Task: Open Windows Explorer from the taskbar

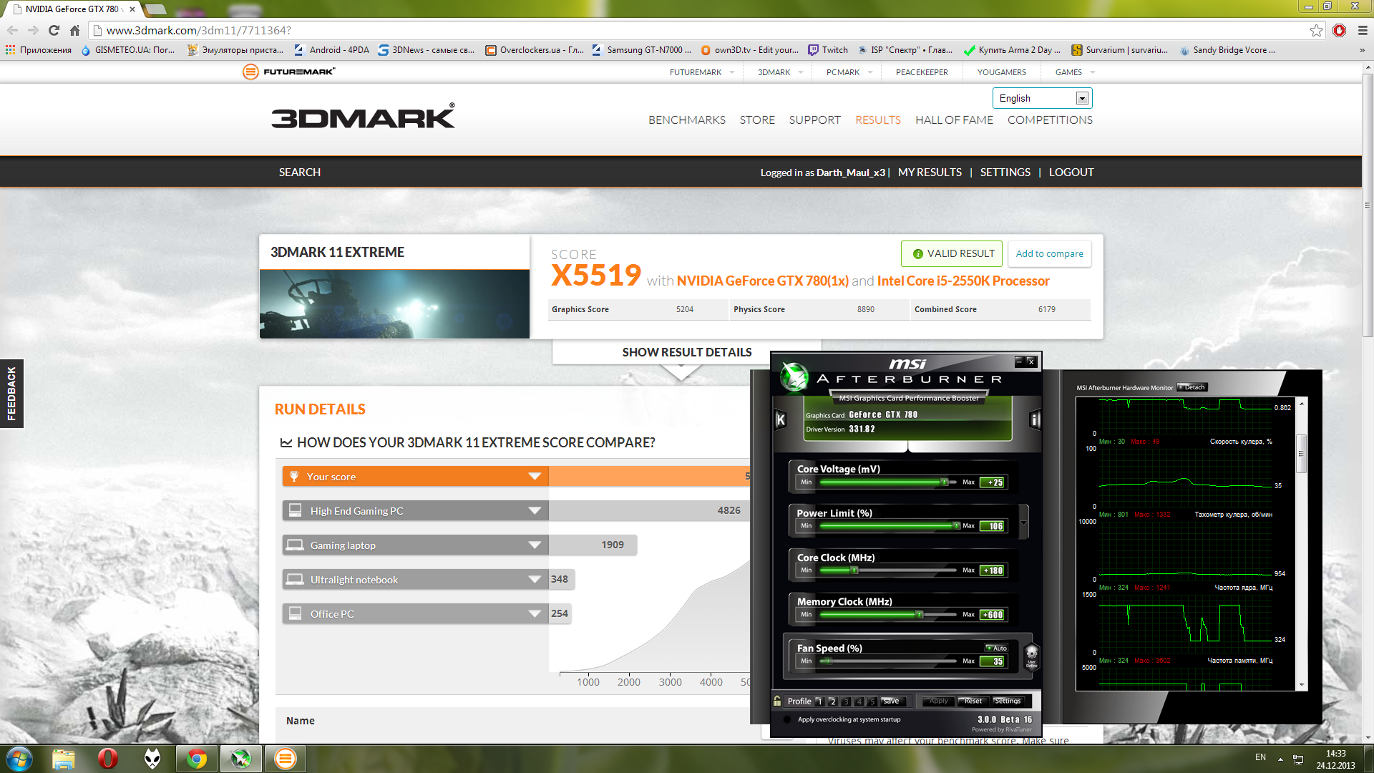Action: click(x=63, y=759)
